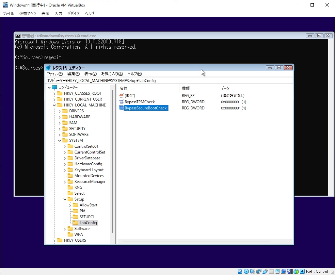The image size is (335, 275).
Task: Click the shared folders status icon
Action: (x=271, y=271)
